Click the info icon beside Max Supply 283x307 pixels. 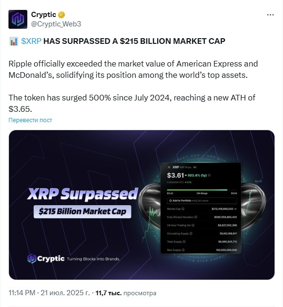click(x=183, y=250)
